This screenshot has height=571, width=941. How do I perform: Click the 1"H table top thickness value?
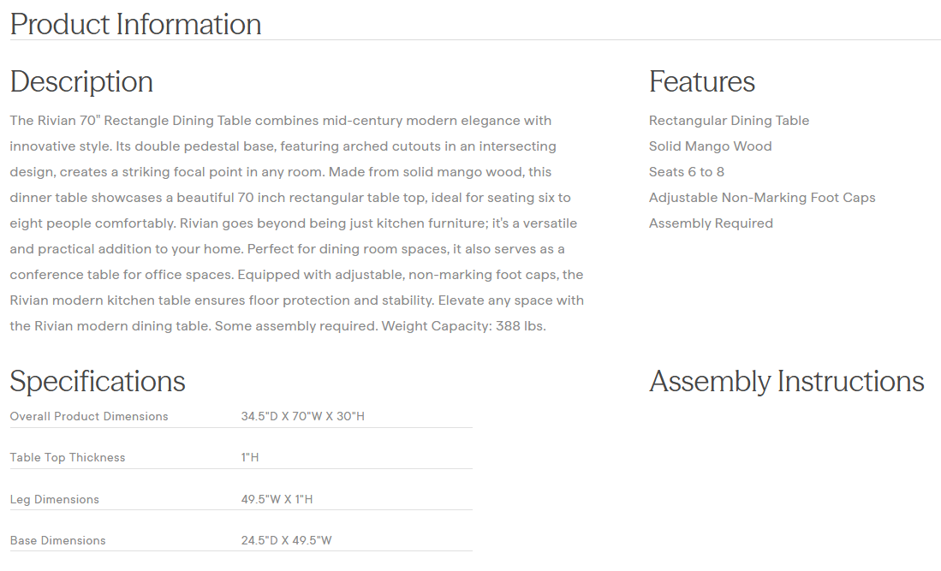click(x=250, y=458)
